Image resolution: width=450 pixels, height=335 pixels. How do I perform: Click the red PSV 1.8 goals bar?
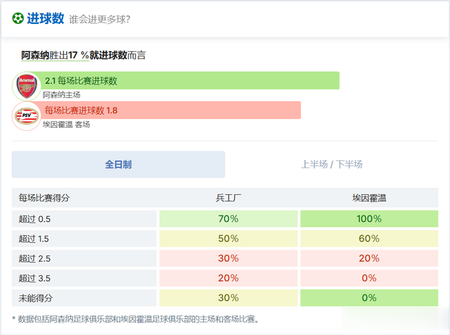point(172,110)
